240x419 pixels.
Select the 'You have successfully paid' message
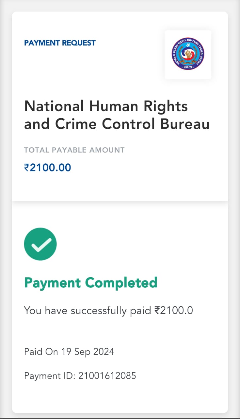click(x=88, y=310)
